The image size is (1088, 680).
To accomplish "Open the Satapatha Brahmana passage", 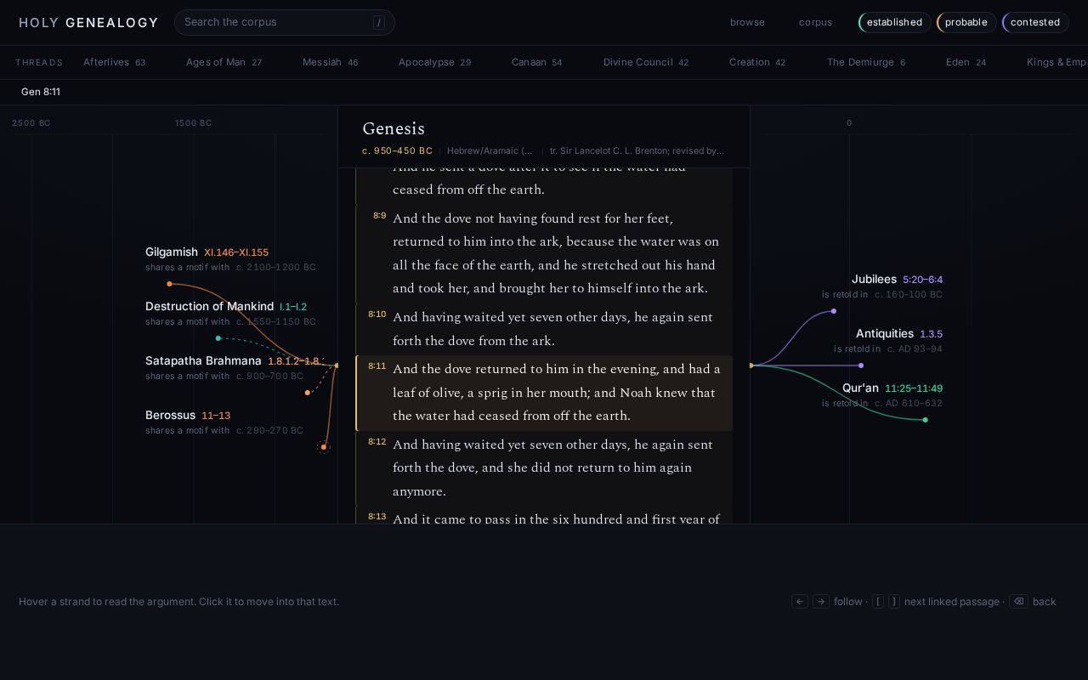I will [232, 367].
